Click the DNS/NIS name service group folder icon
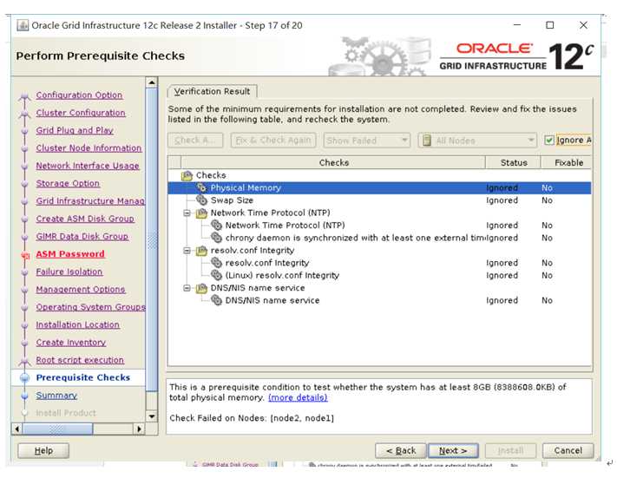 tap(201, 288)
